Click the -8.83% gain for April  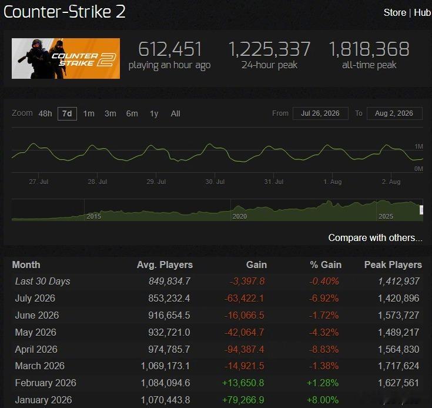pyautogui.click(x=324, y=349)
